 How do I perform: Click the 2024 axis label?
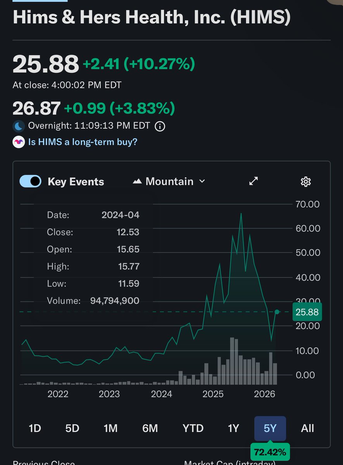[x=161, y=394]
